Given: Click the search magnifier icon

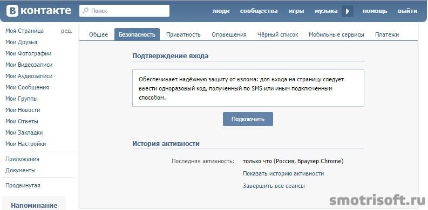Looking at the screenshot, I should tap(86, 11).
